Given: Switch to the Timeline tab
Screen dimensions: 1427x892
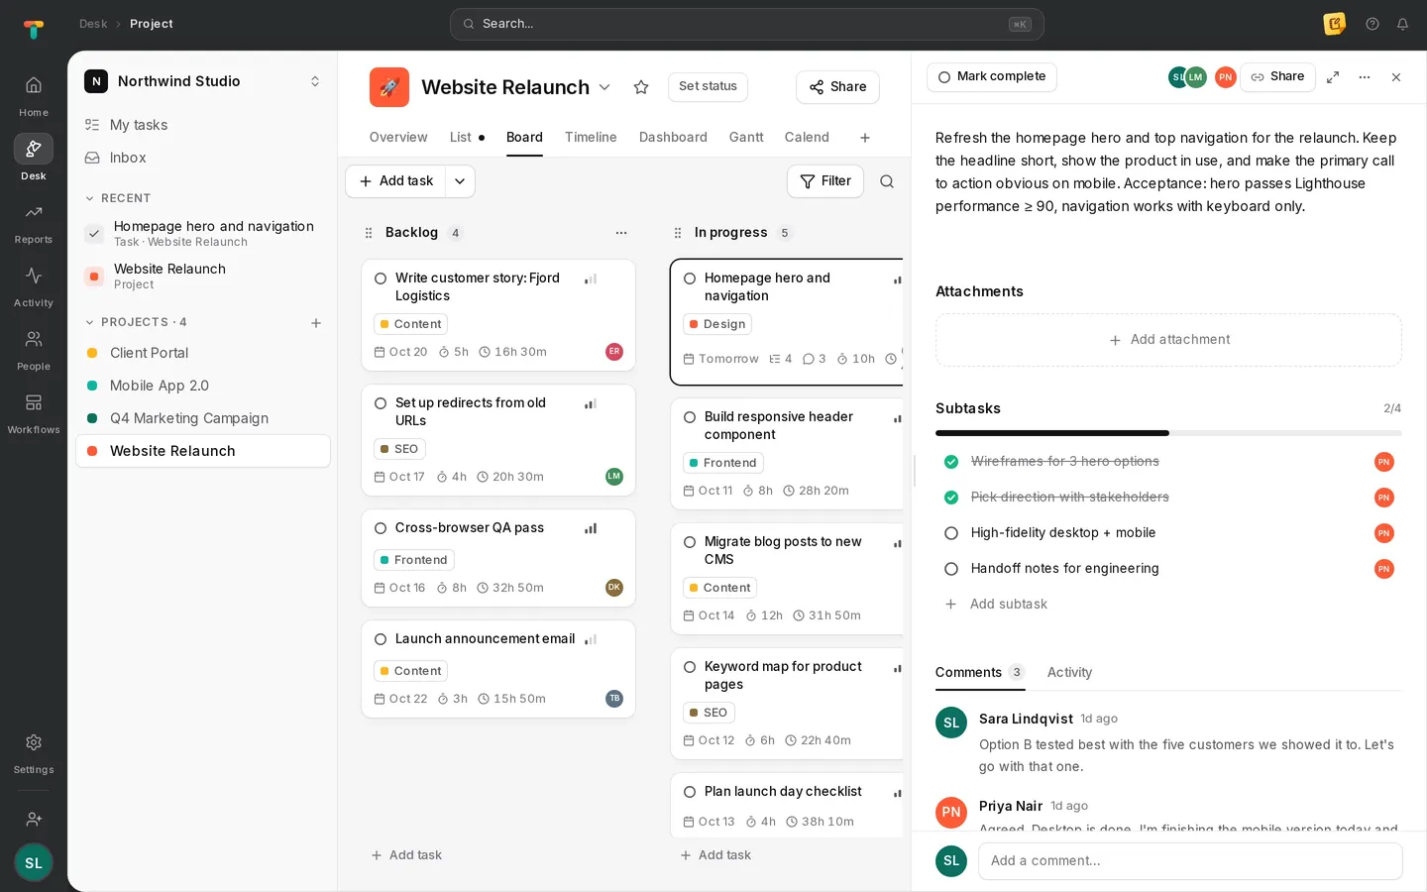Looking at the screenshot, I should [591, 138].
